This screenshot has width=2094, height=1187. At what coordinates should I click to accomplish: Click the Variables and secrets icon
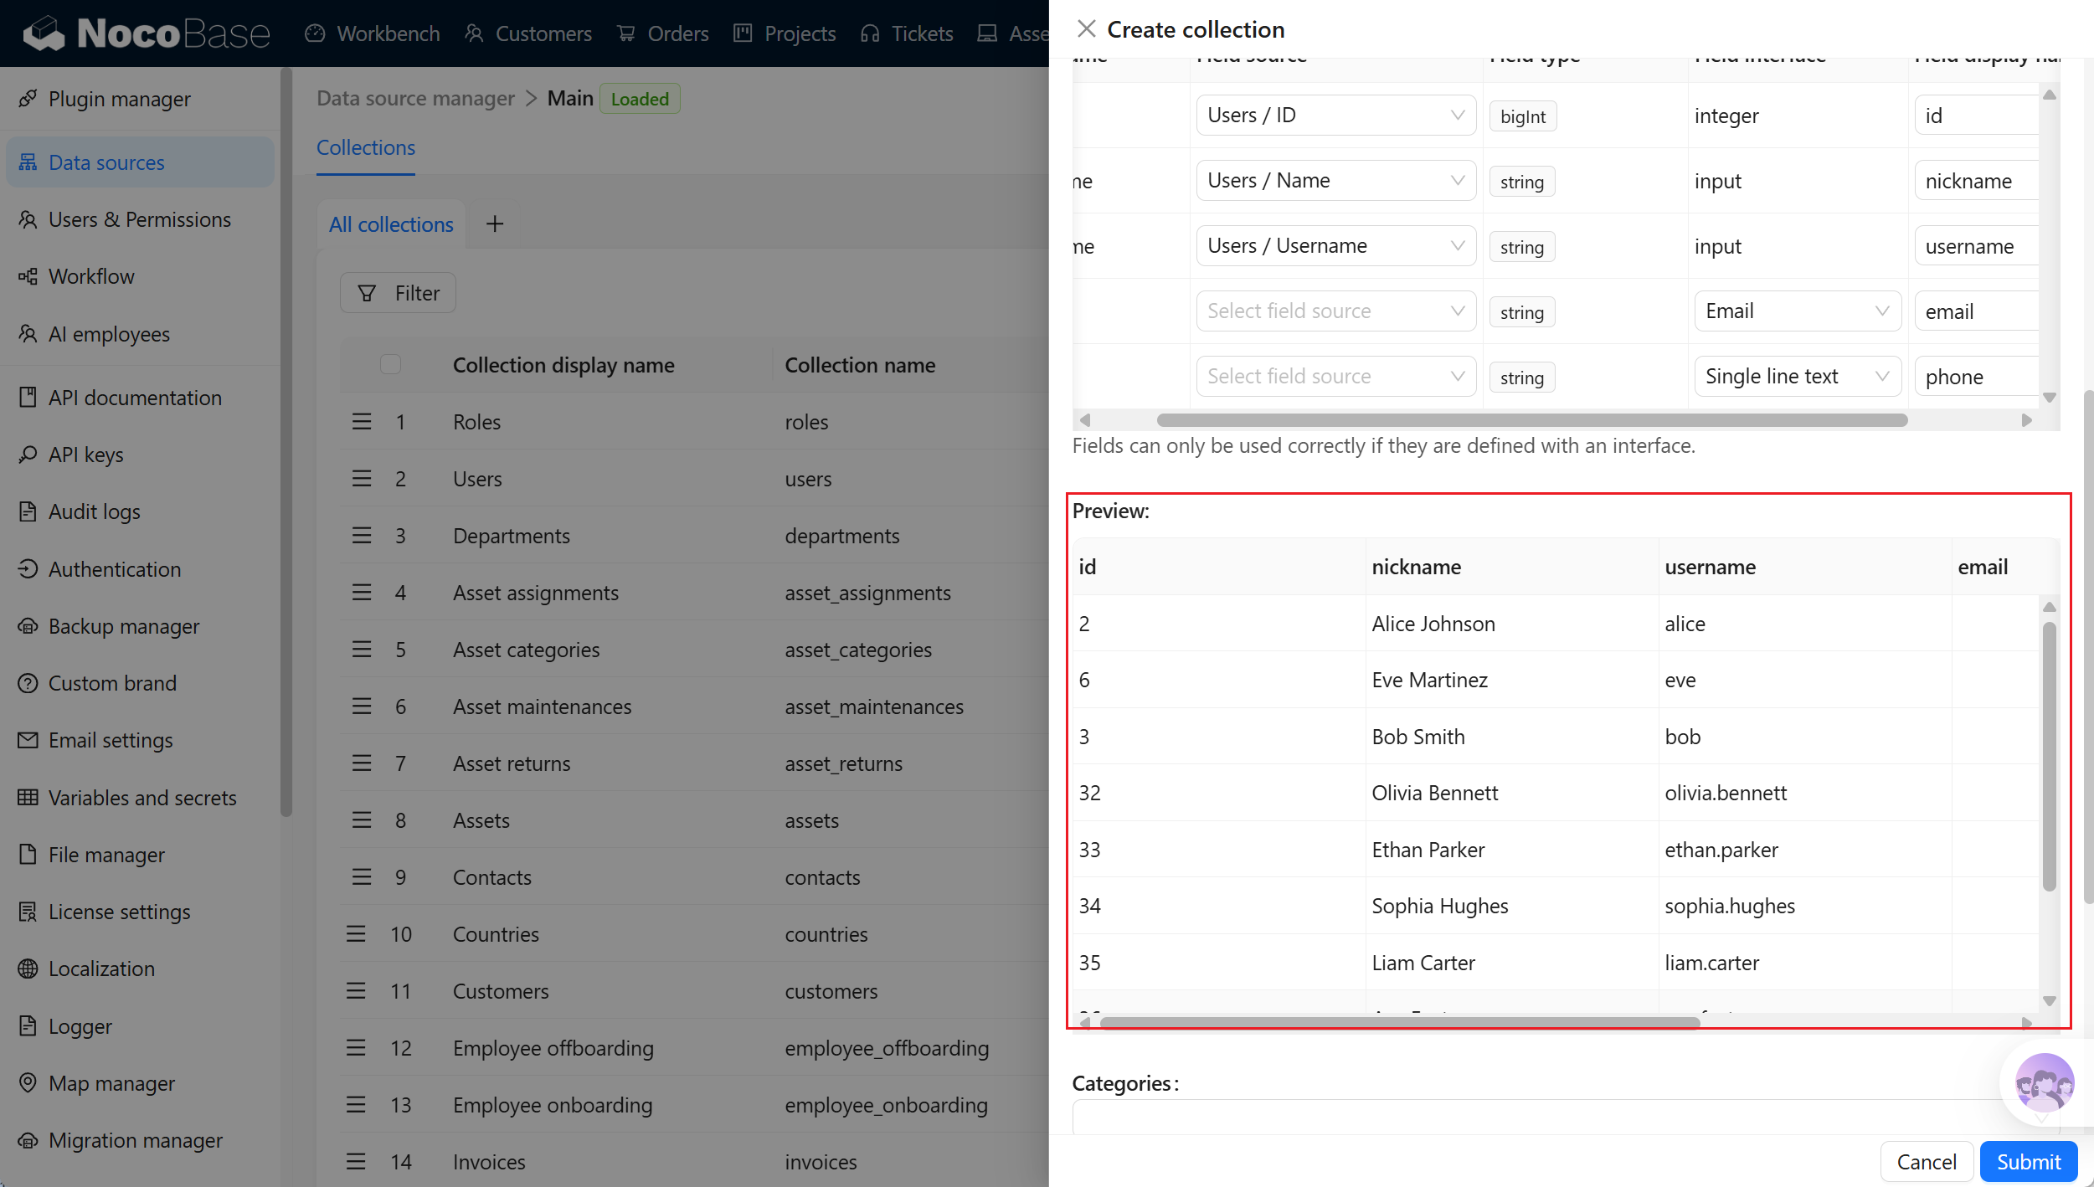[x=28, y=798]
